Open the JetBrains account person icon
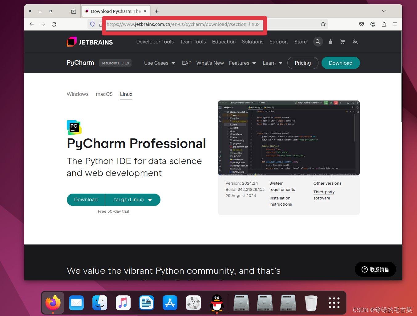417x316 pixels. 330,42
